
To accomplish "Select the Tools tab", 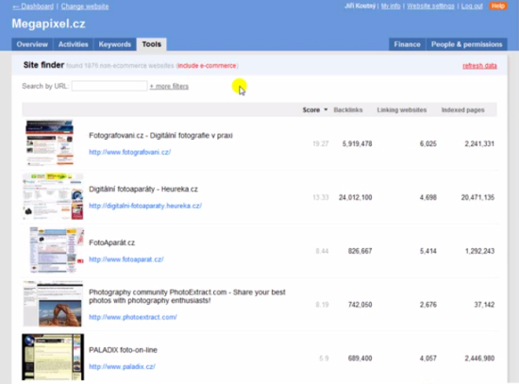I will [152, 44].
